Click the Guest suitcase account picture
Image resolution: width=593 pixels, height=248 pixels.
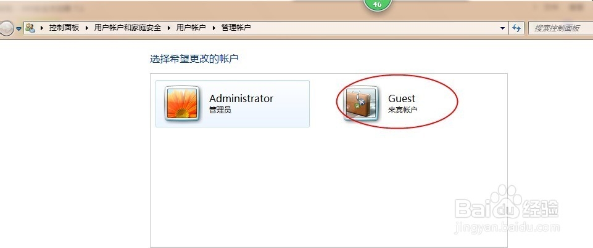click(x=361, y=103)
